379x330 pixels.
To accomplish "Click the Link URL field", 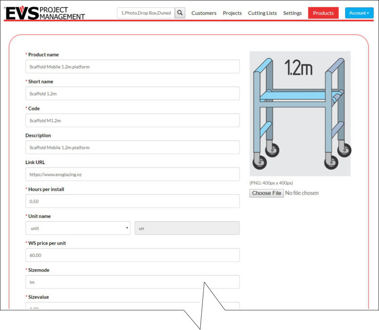I will tap(132, 174).
